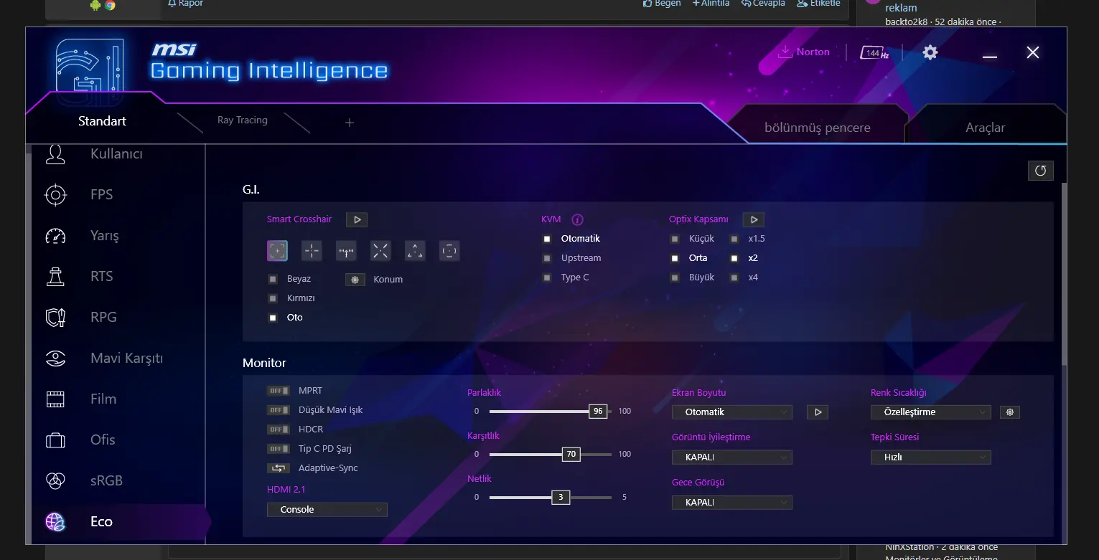The width and height of the screenshot is (1099, 560).
Task: Select the first square-bracket crosshair style
Action: (x=278, y=250)
